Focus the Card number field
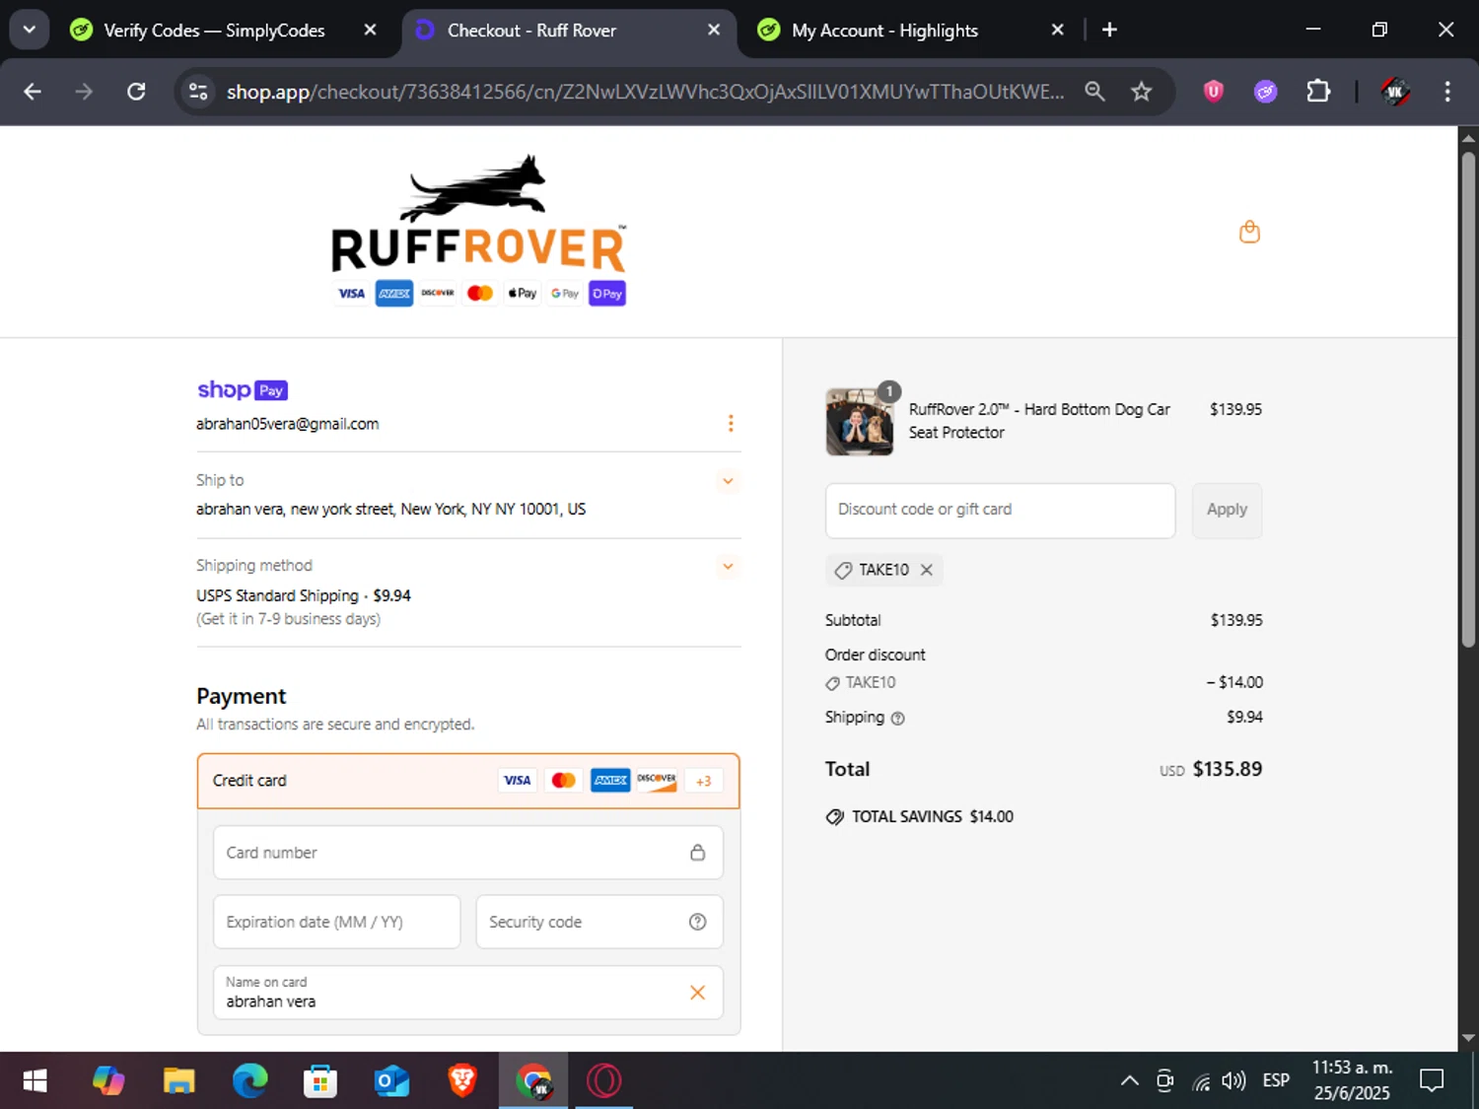 (467, 852)
